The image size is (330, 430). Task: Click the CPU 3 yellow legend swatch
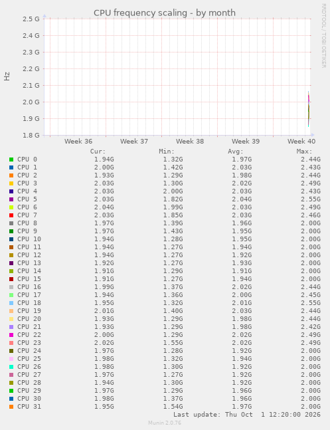click(x=11, y=183)
